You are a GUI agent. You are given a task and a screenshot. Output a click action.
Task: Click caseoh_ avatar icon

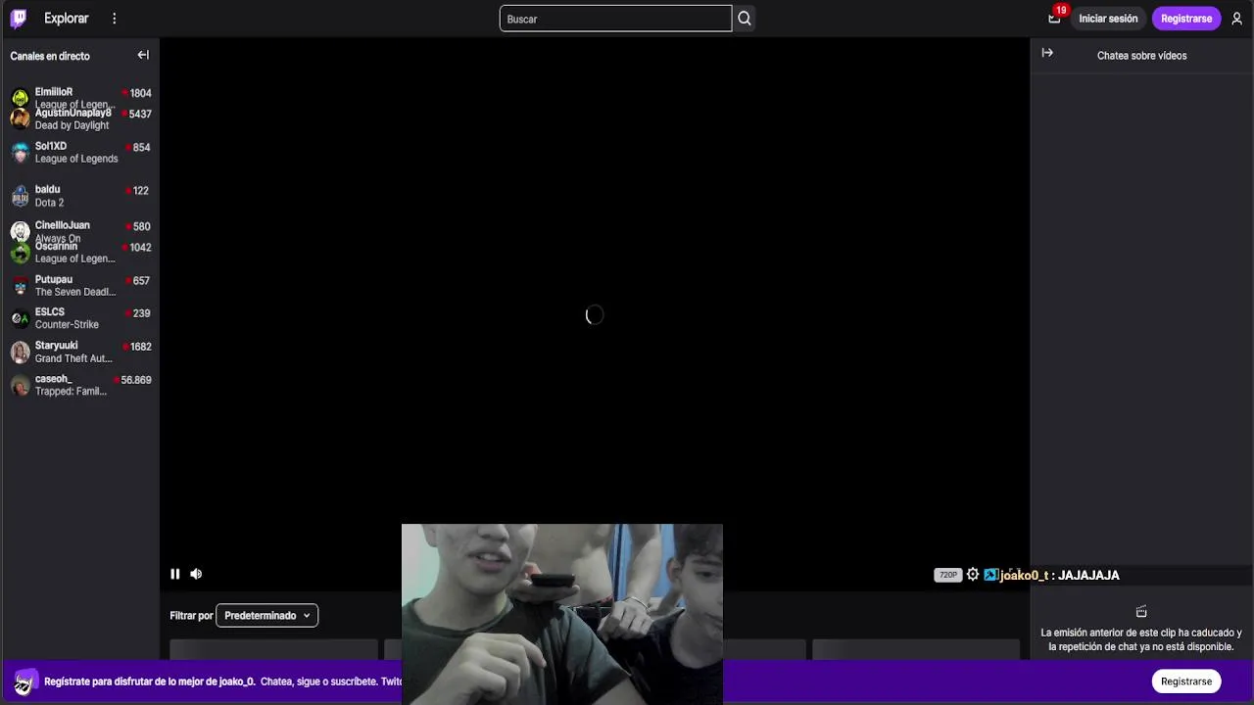pyautogui.click(x=20, y=385)
